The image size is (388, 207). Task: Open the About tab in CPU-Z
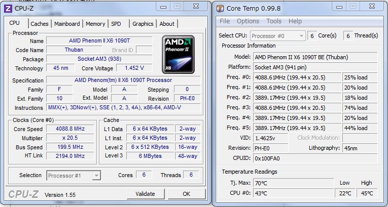[x=167, y=24]
